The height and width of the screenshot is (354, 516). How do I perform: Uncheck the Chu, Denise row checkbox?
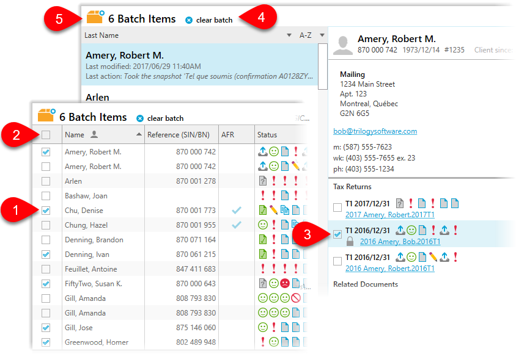[46, 211]
